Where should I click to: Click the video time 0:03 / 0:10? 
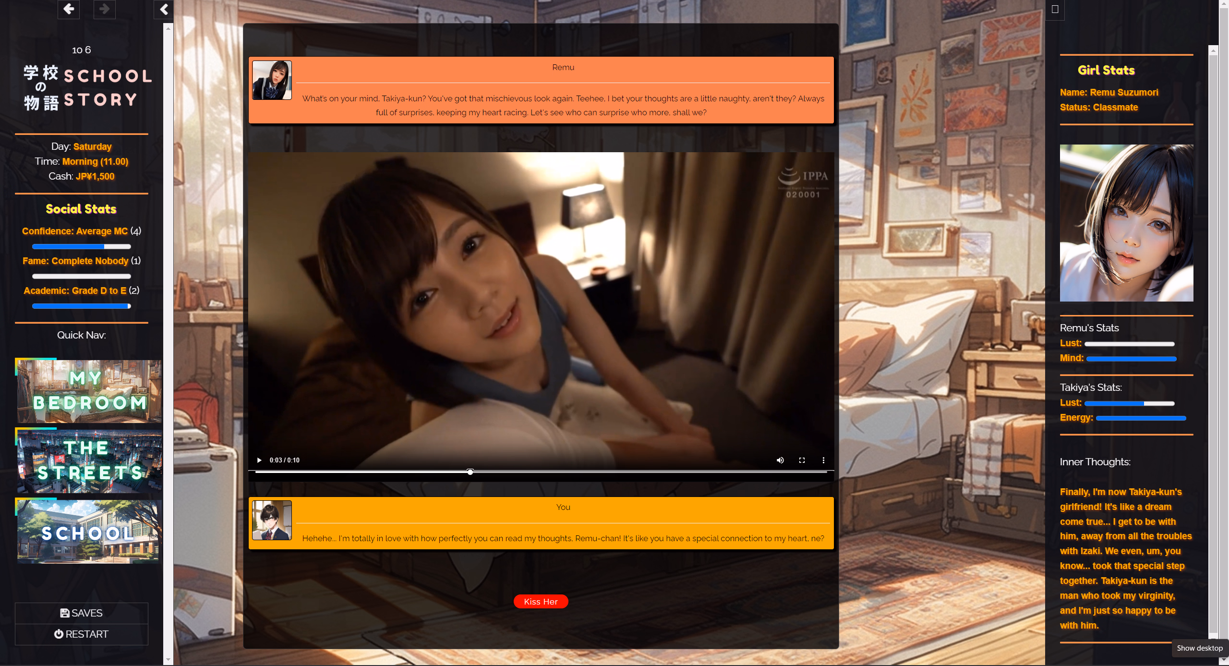point(285,460)
